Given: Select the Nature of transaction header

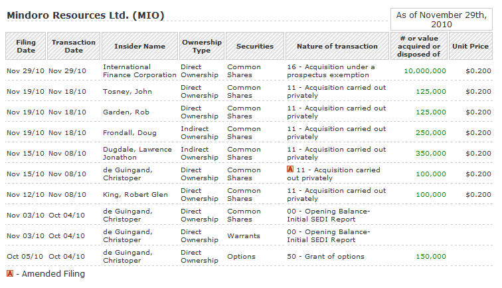Looking at the screenshot, I should (x=338, y=47).
